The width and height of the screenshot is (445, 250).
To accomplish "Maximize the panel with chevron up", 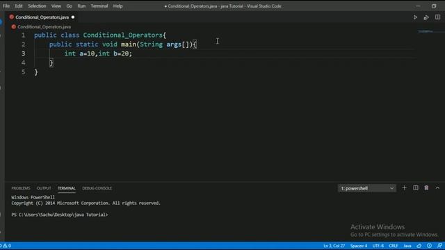I will click(437, 188).
